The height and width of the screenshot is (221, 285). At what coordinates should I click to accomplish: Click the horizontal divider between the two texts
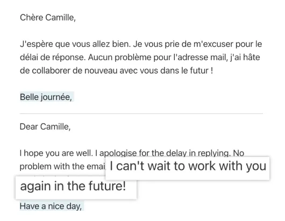(141, 114)
